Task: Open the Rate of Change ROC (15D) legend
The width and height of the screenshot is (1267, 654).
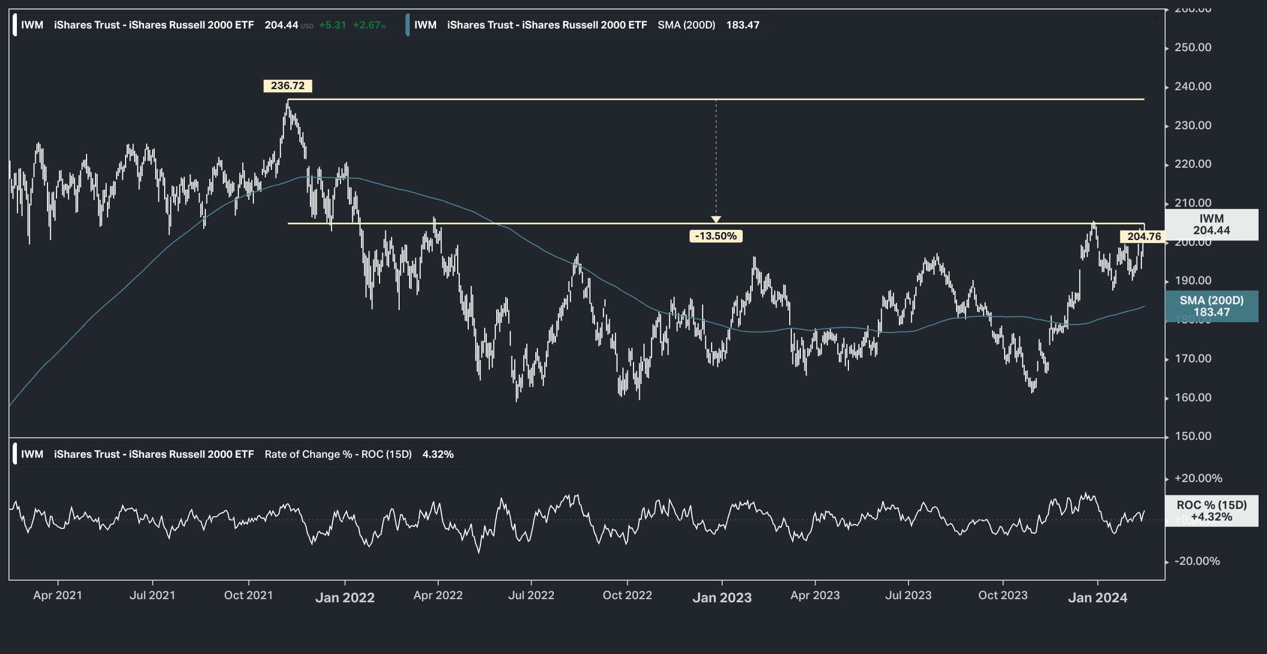Action: pos(238,454)
